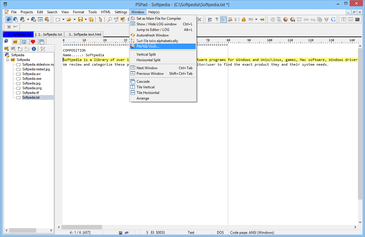365x237 pixels.
Task: Toggle the highlighted line-numbers view icon
Action: (224, 19)
